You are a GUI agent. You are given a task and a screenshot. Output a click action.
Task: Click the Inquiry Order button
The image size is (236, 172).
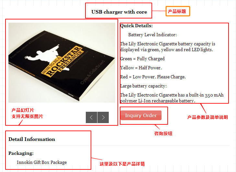click(x=141, y=115)
